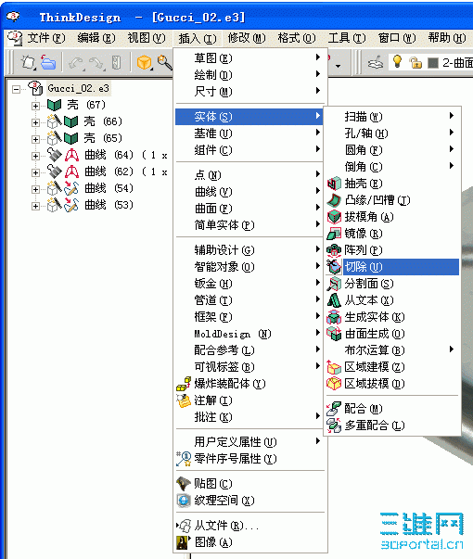This screenshot has height=559, width=473.
Task: Click the New document toolbar icon
Action: 28,62
